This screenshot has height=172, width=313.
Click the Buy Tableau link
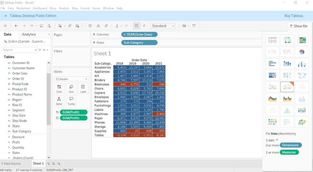click(294, 16)
